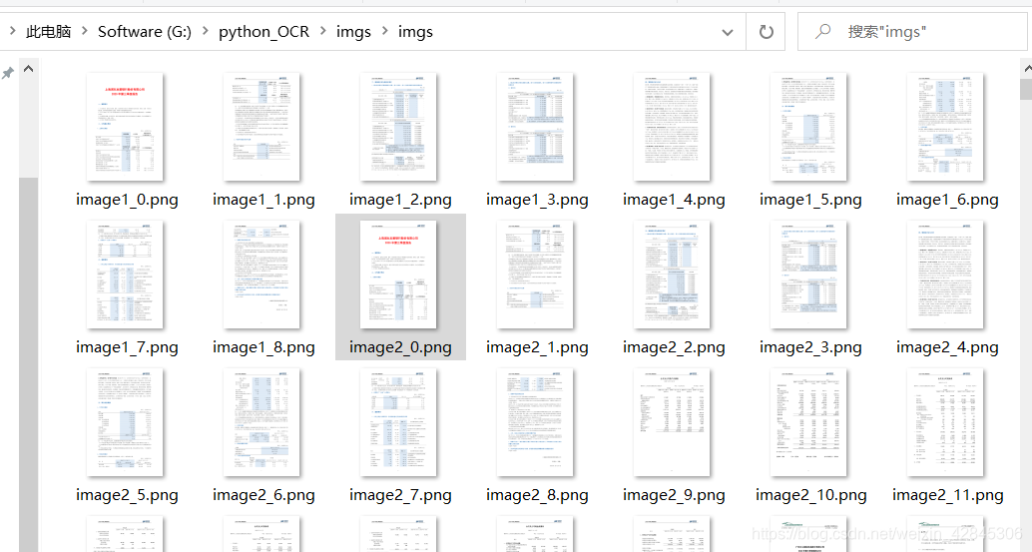This screenshot has width=1032, height=552.
Task: Select image2_10.png thumbnail
Action: click(808, 422)
